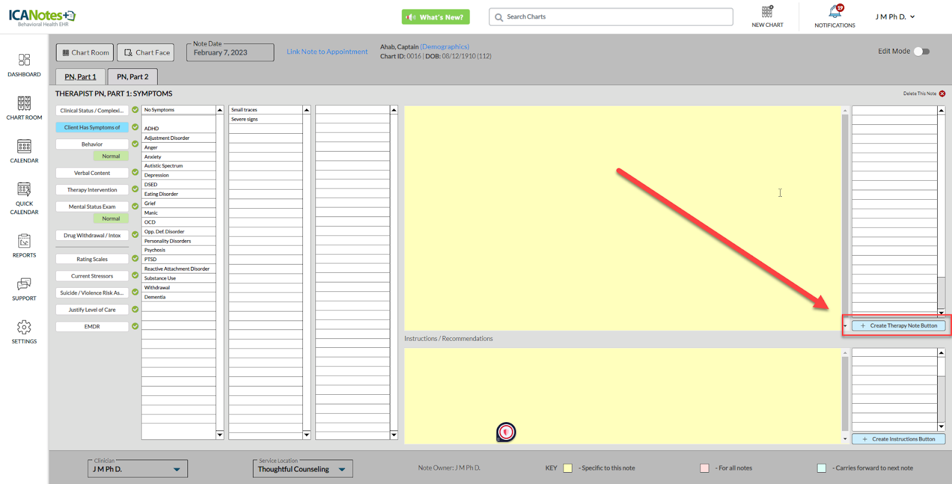952x484 pixels.
Task: Switch to the PN, Part 1 tab
Action: tap(80, 77)
